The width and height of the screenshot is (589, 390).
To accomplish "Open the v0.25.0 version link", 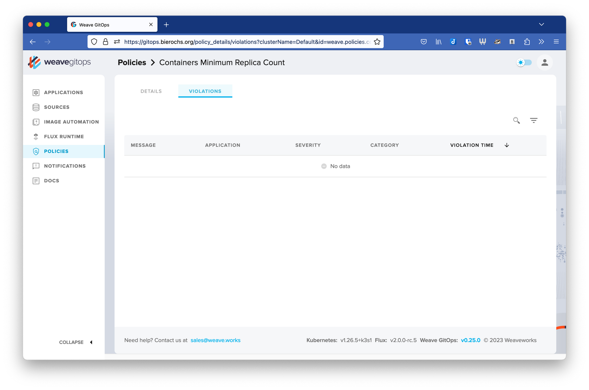I will point(471,340).
